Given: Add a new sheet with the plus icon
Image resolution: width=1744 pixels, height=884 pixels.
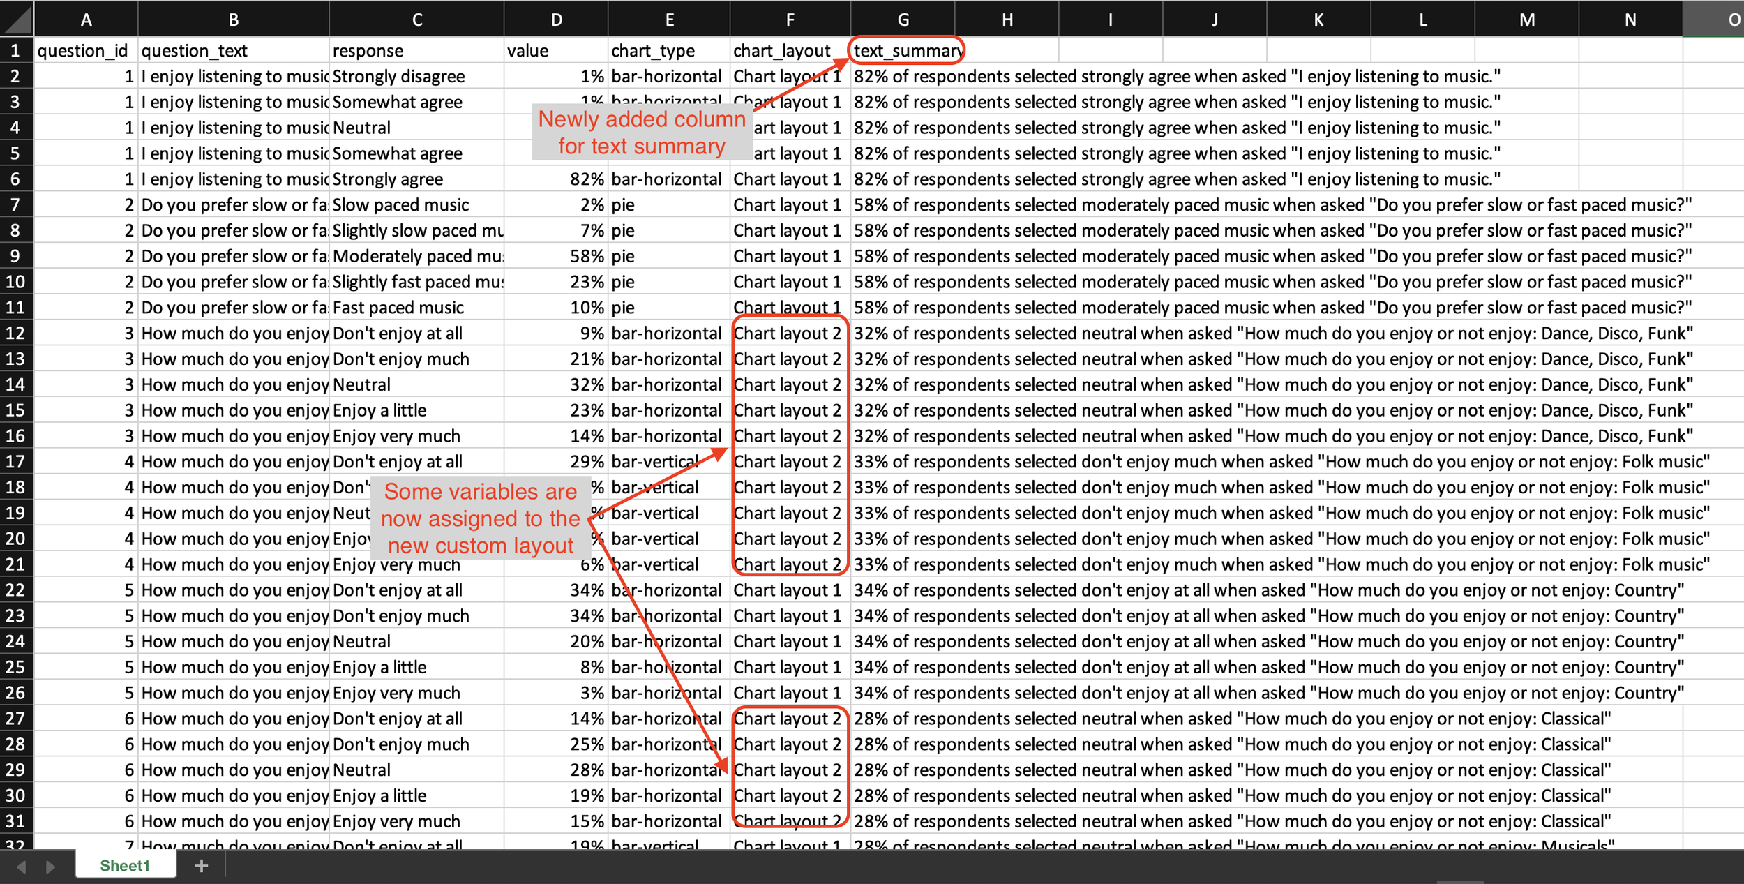Looking at the screenshot, I should click(201, 865).
